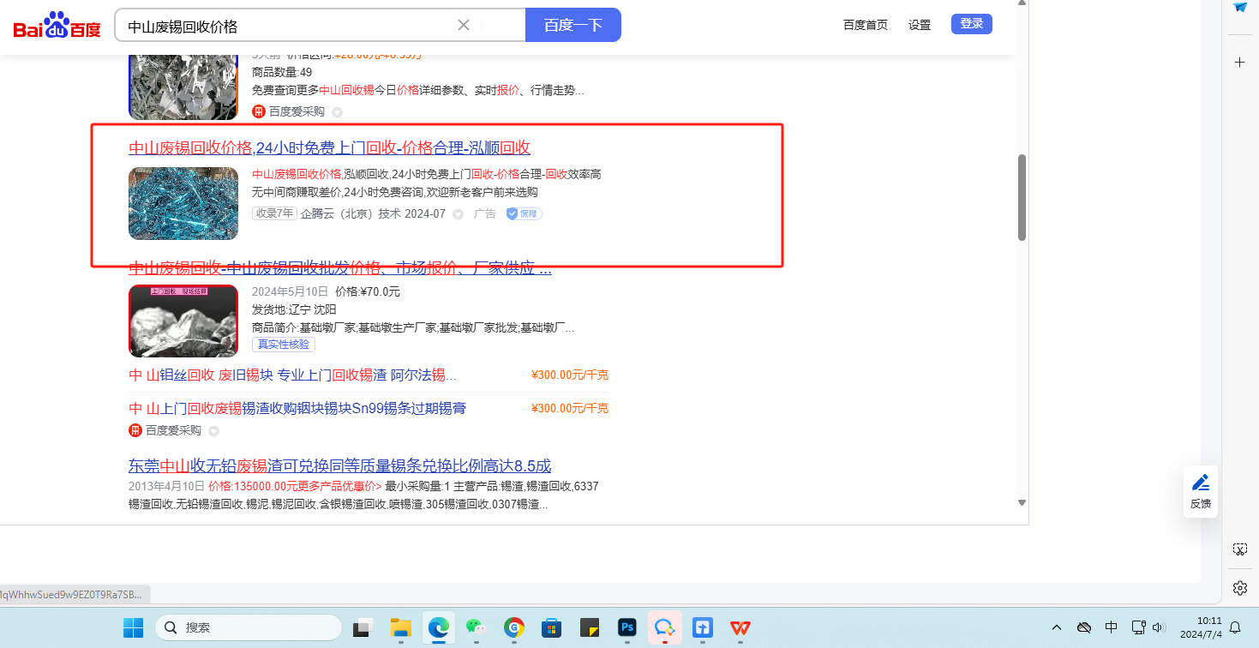Show hidden icons in the system tray
The height and width of the screenshot is (648, 1259).
(1057, 627)
